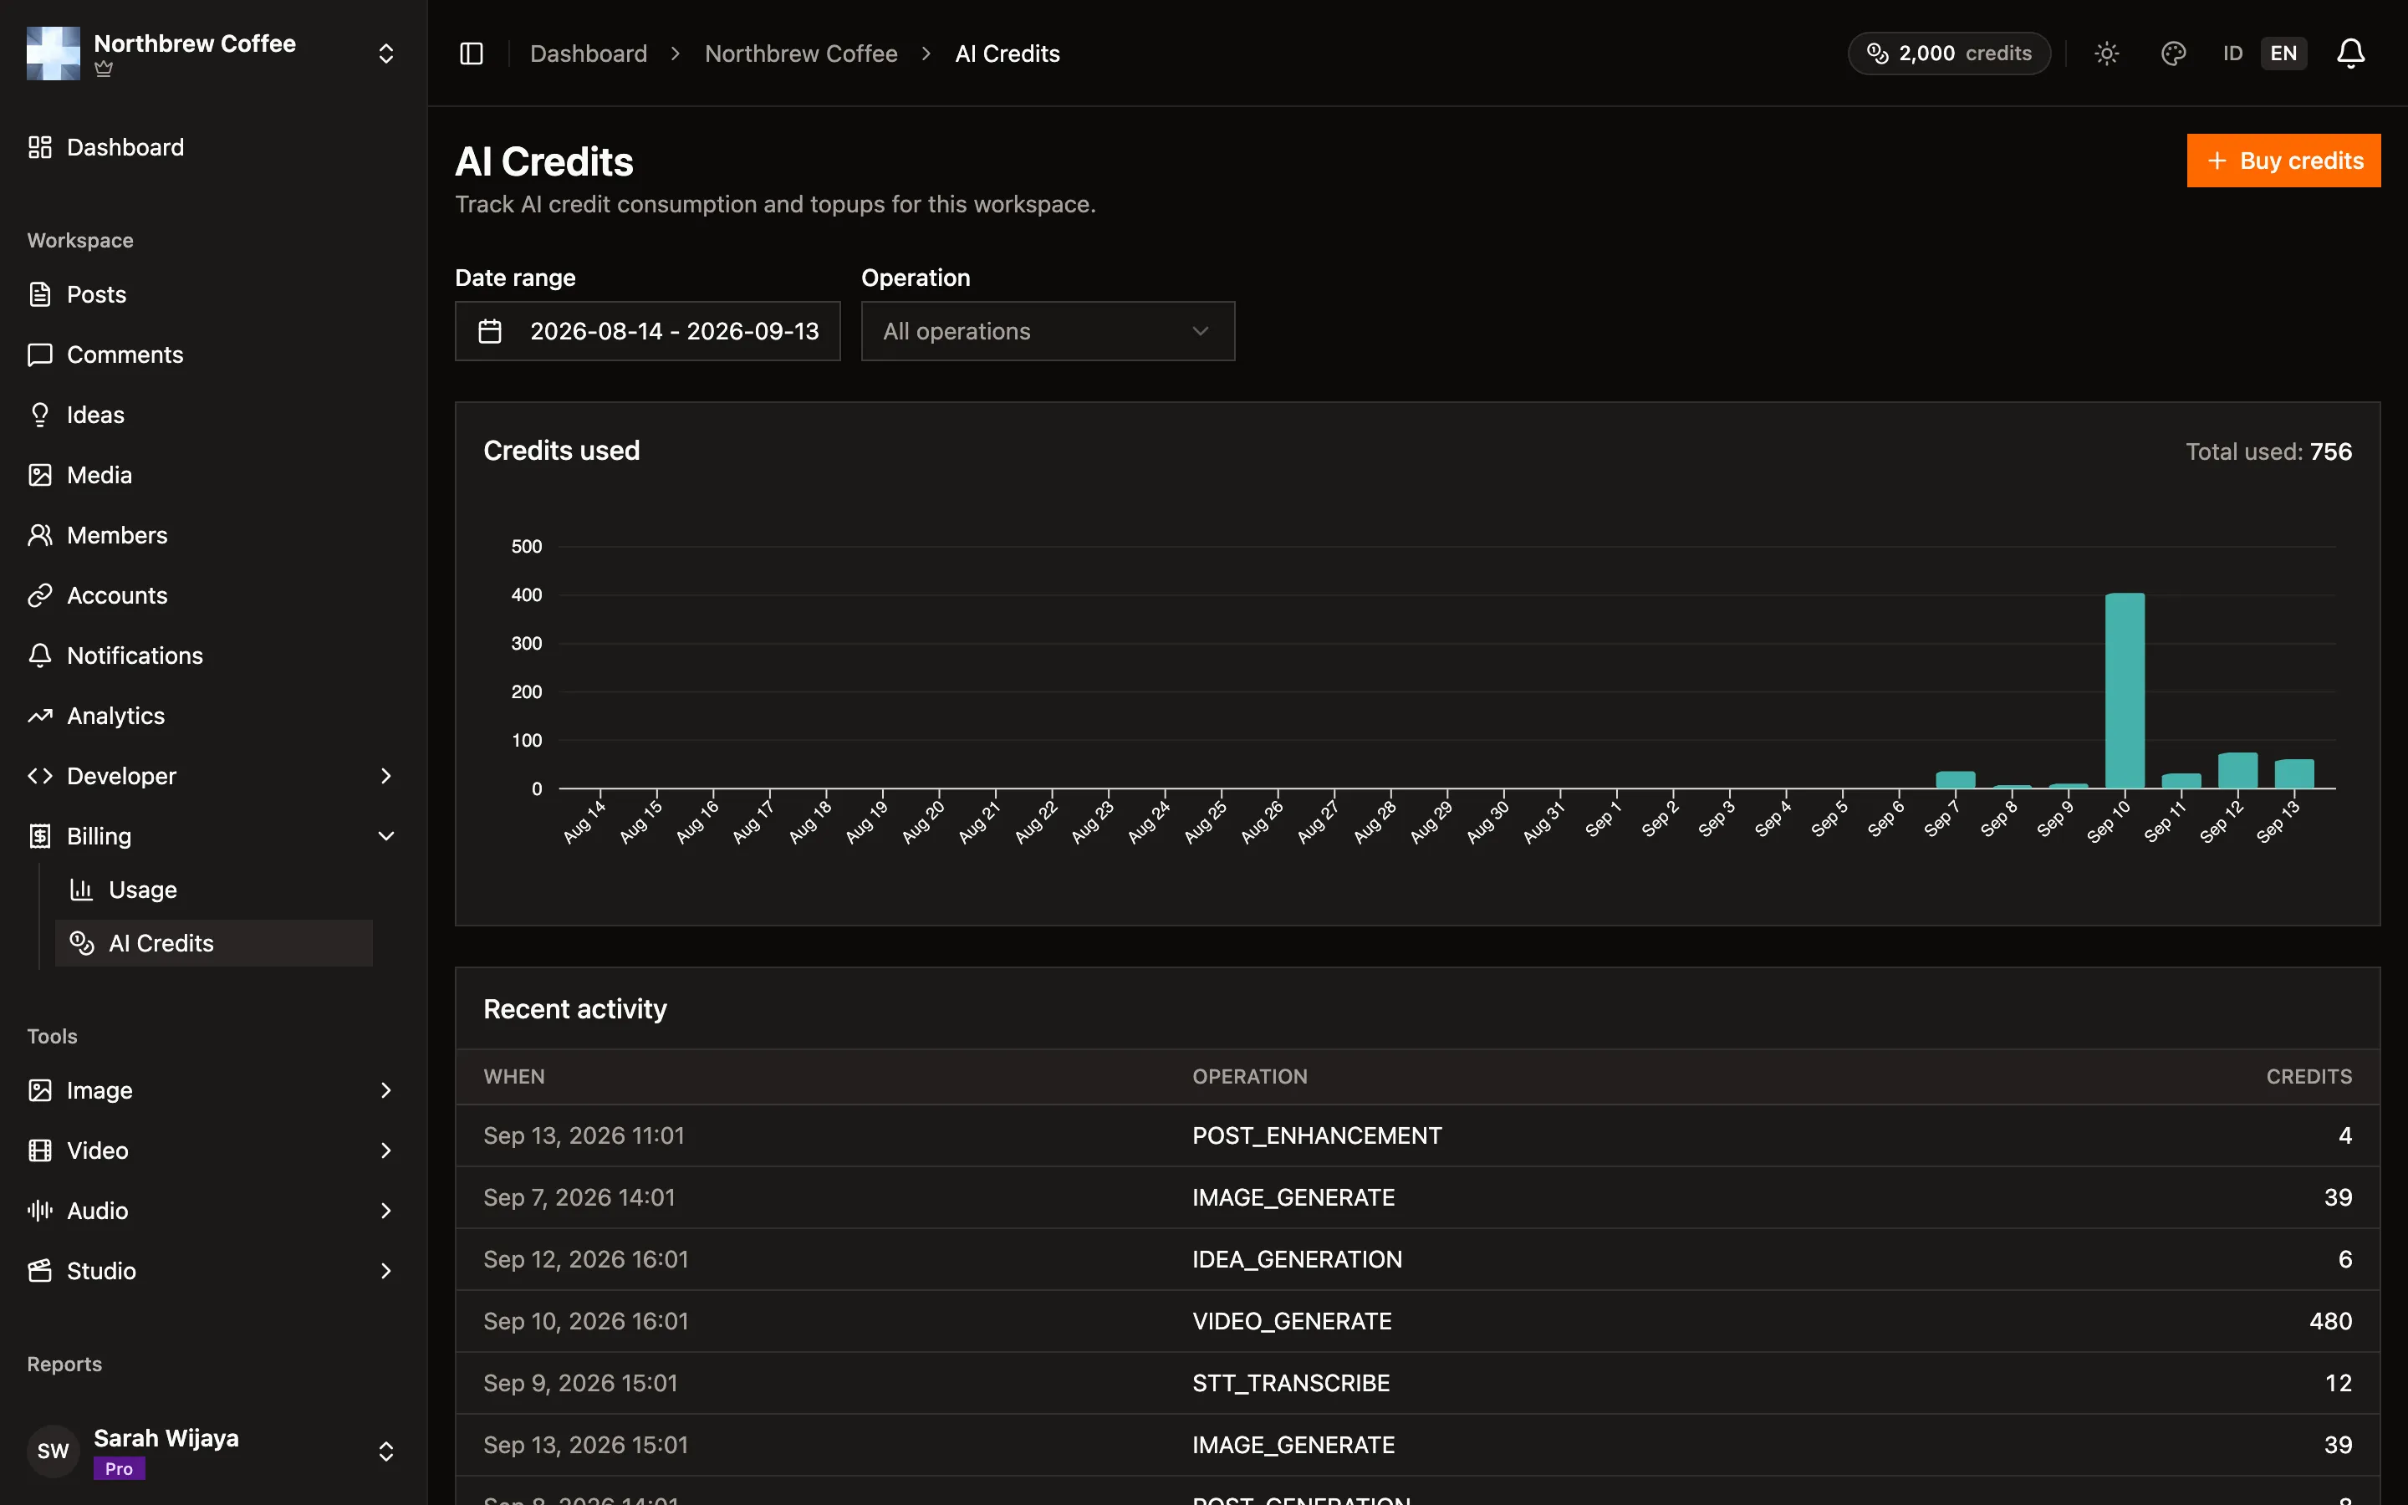The width and height of the screenshot is (2408, 1505).
Task: Click the Media image icon
Action: tap(40, 475)
